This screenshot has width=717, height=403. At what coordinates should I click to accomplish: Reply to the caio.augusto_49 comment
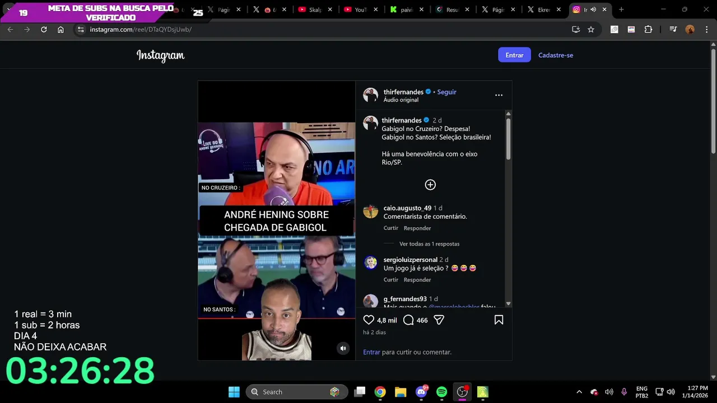coord(417,228)
